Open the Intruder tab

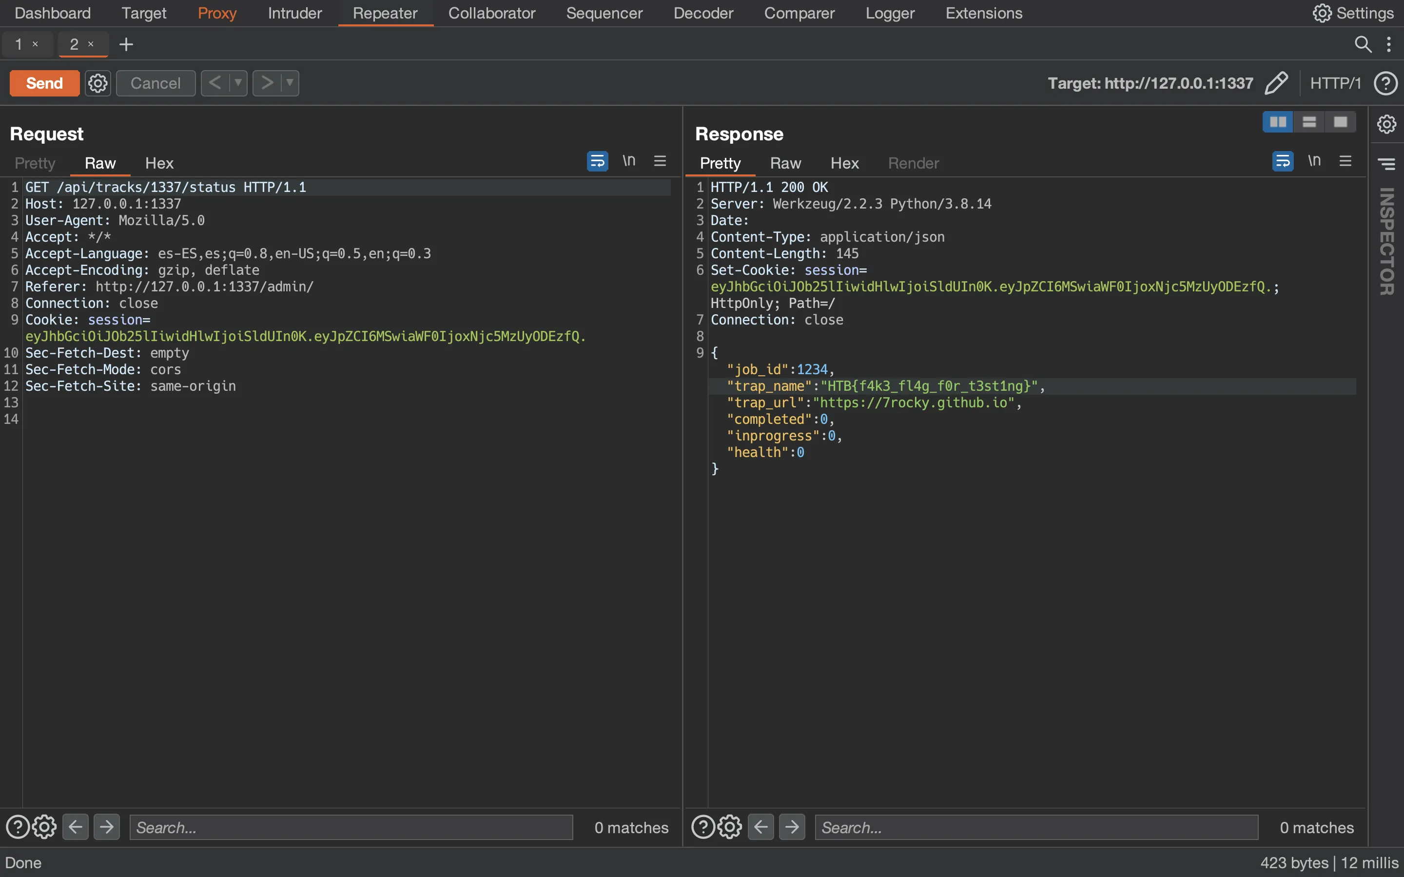(x=295, y=13)
